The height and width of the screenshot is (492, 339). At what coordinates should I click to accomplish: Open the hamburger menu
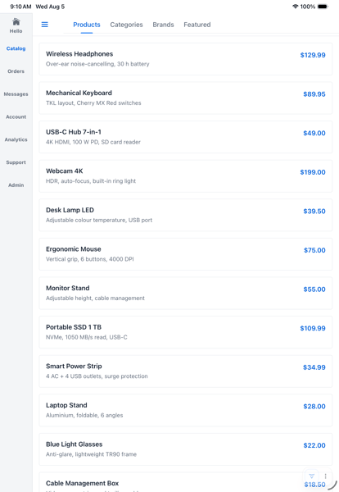tap(45, 25)
